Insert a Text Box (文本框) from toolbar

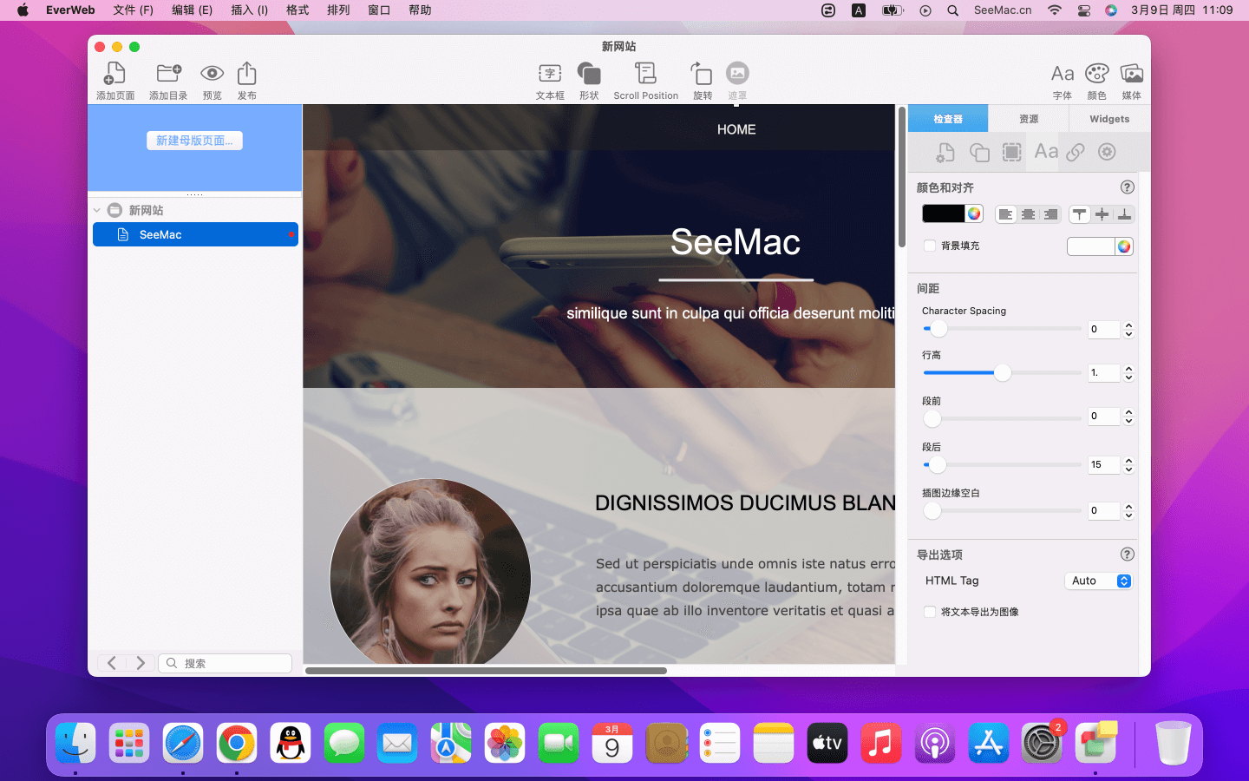pyautogui.click(x=550, y=75)
